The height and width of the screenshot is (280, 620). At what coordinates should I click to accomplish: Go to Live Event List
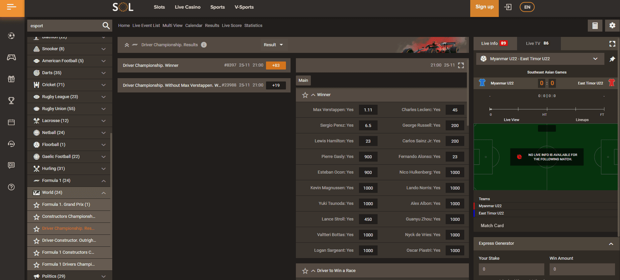[146, 26]
